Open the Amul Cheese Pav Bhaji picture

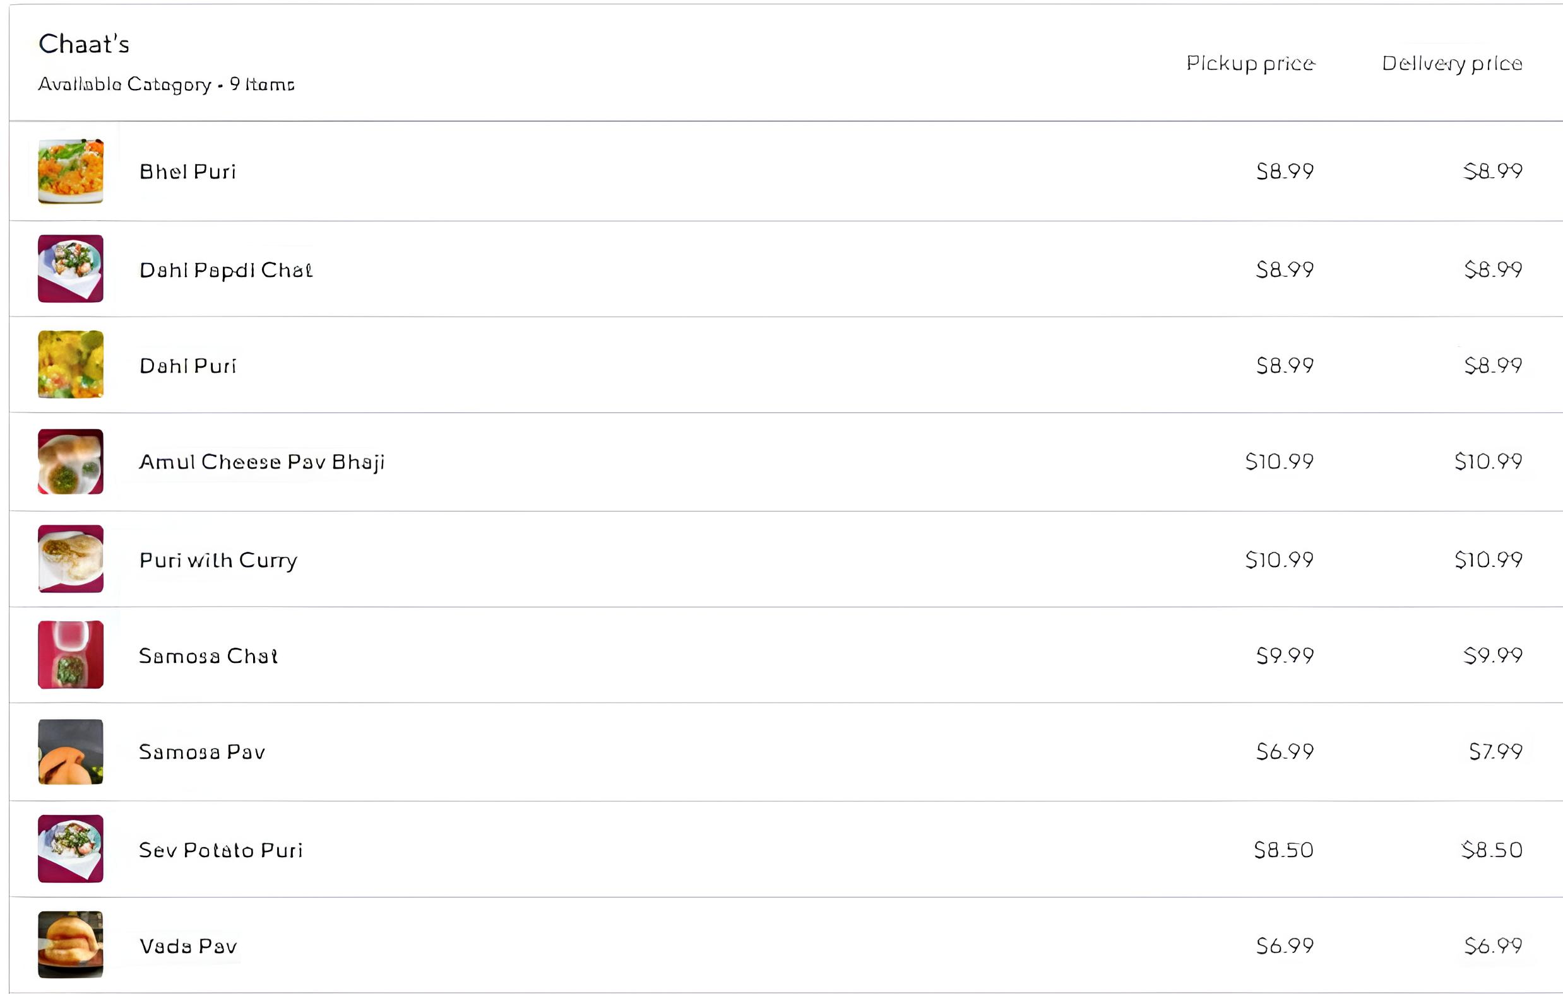tap(71, 462)
